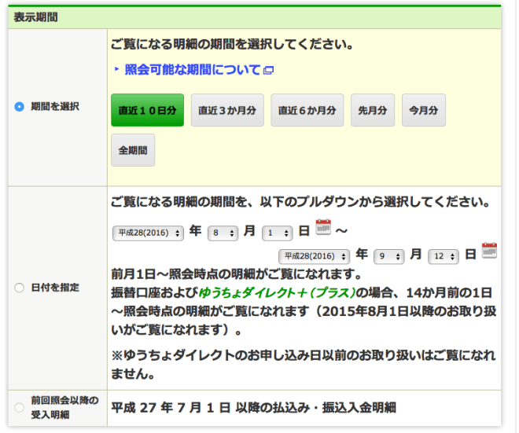Image resolution: width=519 pixels, height=433 pixels.
Task: Click the ゆうちょダイレクト＋(プラス) green text
Action: [277, 293]
